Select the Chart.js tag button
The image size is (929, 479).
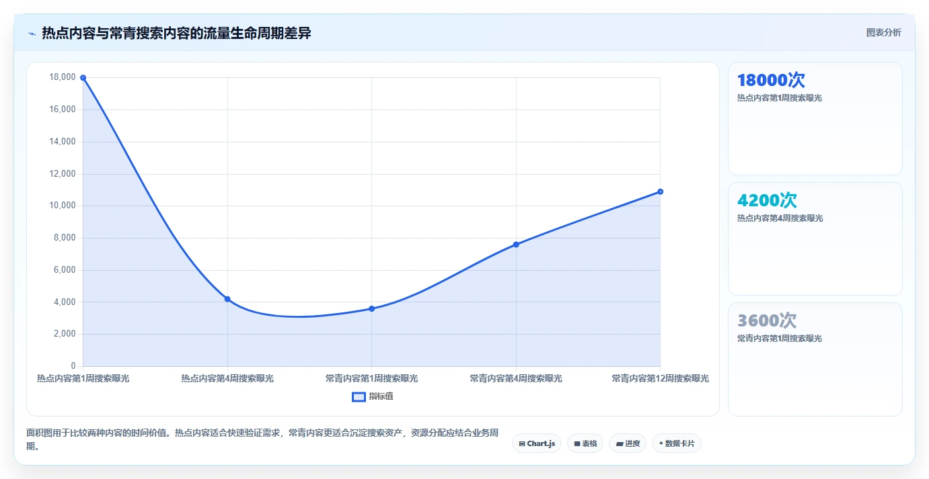[x=537, y=443]
